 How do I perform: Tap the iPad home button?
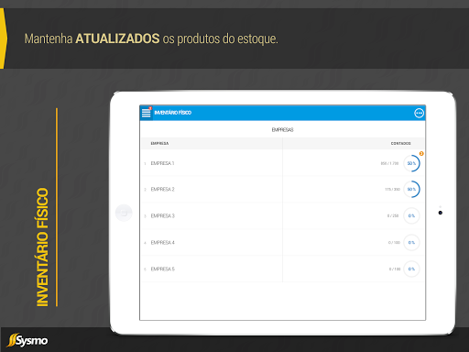pos(124,213)
